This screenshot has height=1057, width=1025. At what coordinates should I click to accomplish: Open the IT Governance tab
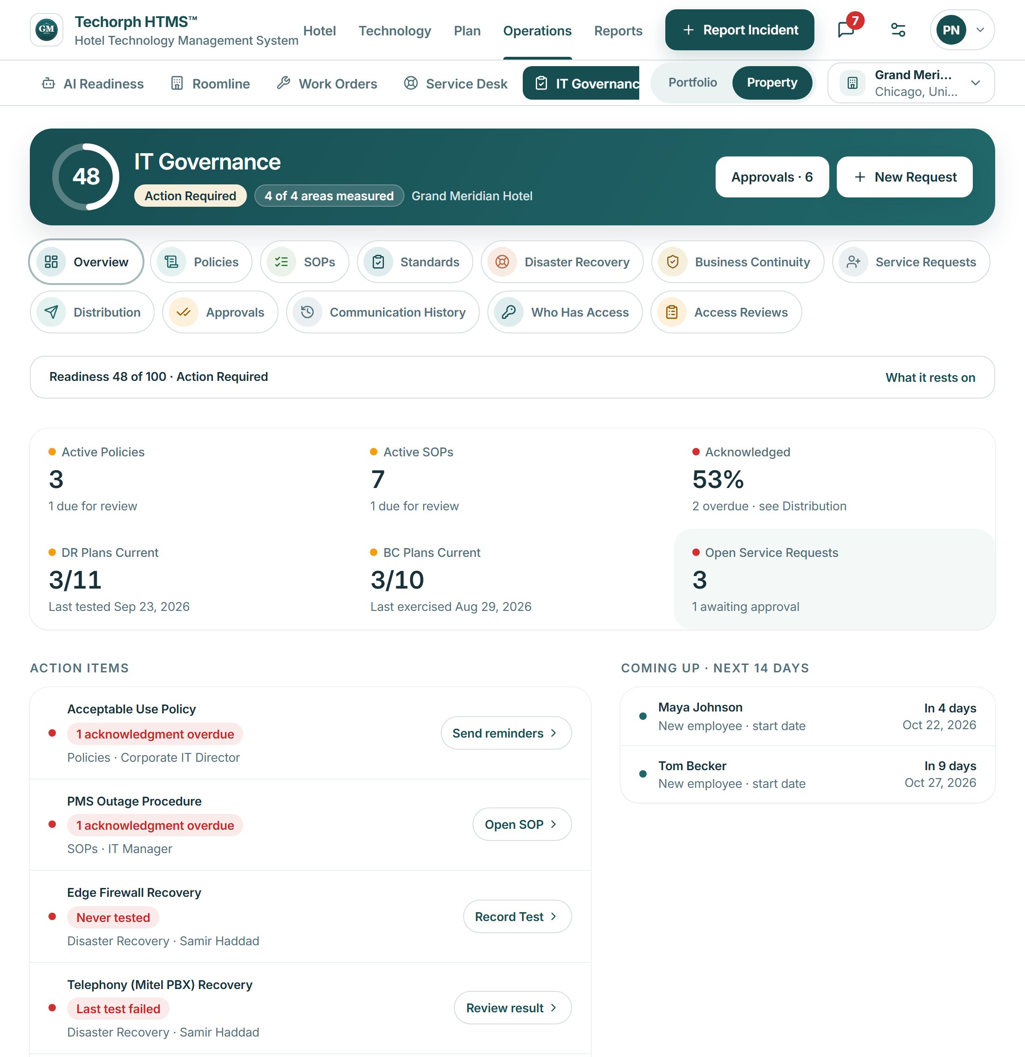581,83
